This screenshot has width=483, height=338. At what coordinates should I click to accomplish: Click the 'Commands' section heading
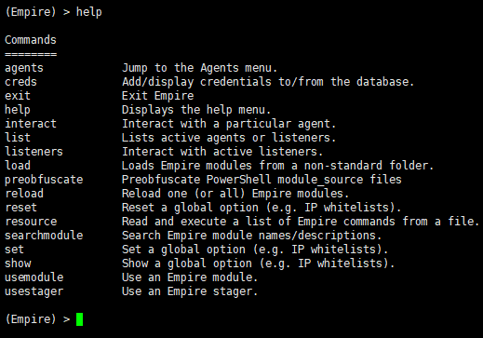pos(31,40)
